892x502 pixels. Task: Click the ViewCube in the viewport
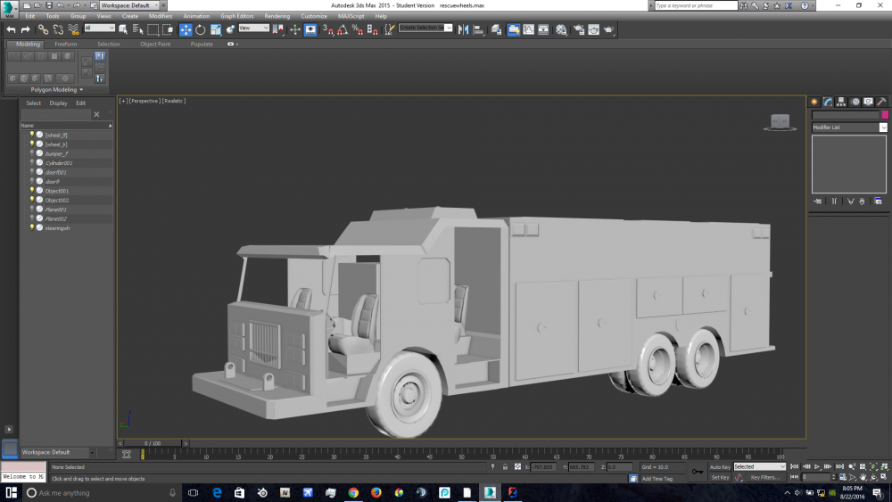pos(780,122)
